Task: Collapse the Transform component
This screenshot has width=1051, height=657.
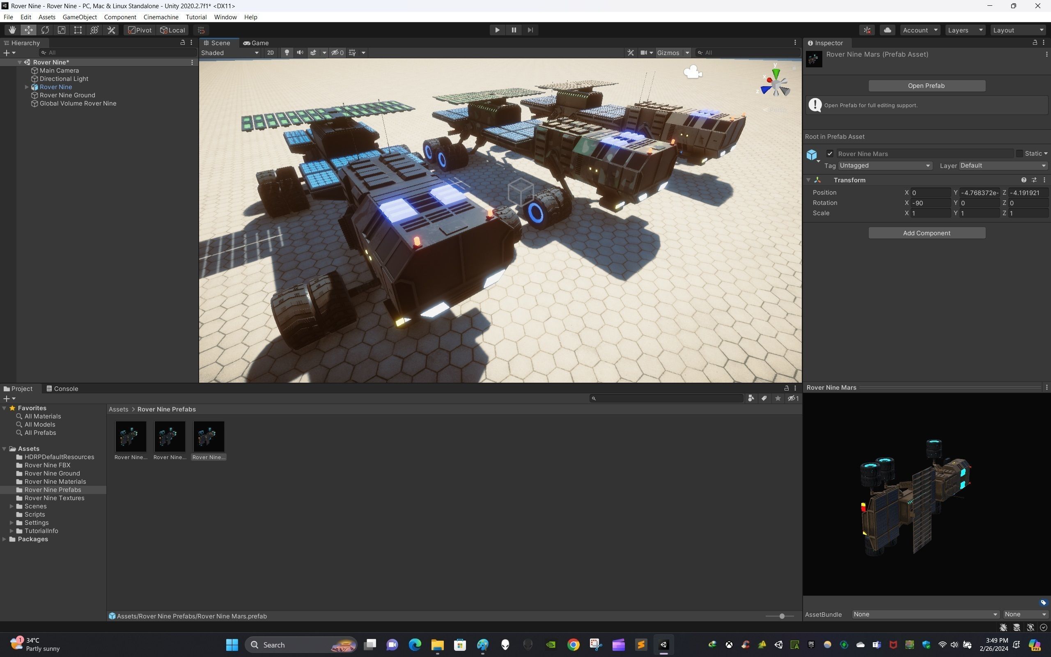Action: point(809,180)
